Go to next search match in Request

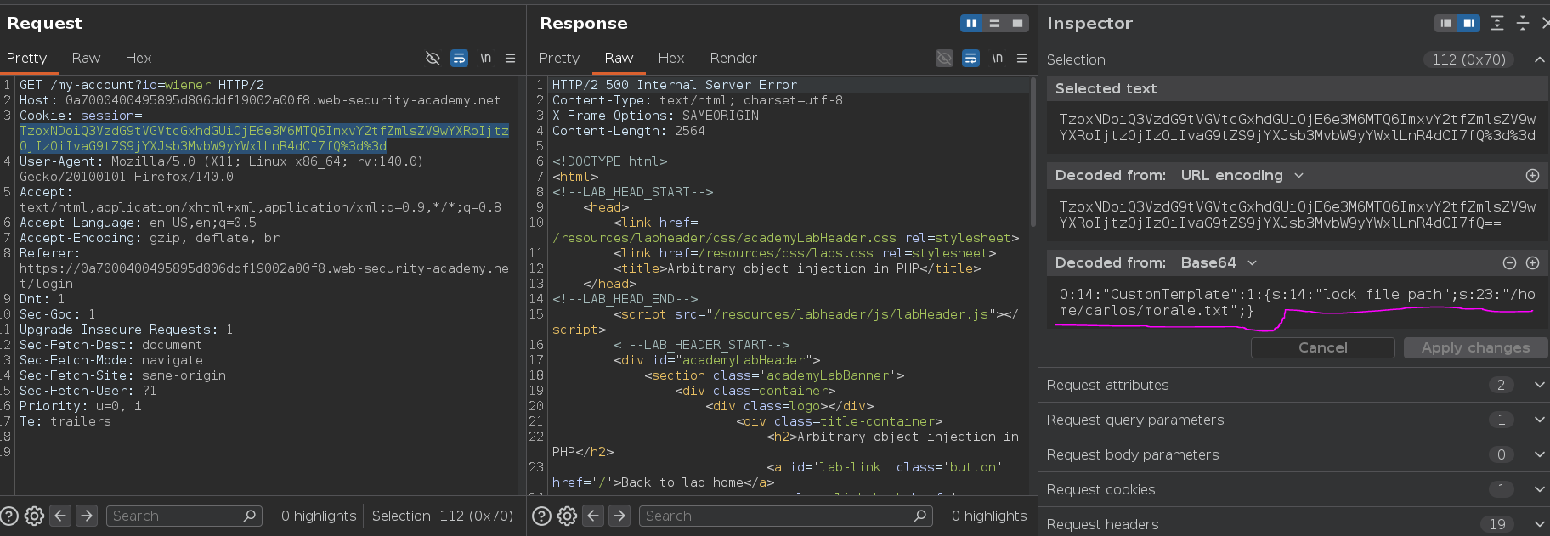coord(87,516)
